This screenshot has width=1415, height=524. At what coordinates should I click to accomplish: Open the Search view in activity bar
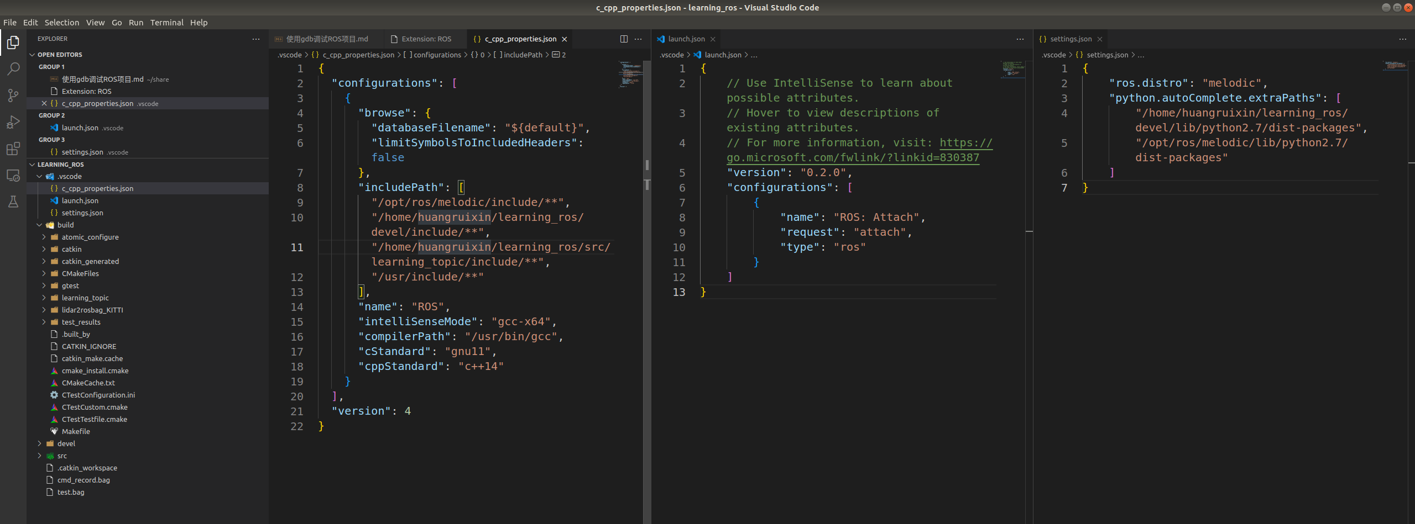(13, 69)
